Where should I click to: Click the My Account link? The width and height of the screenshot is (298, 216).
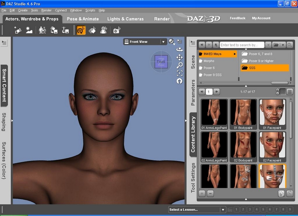(261, 18)
